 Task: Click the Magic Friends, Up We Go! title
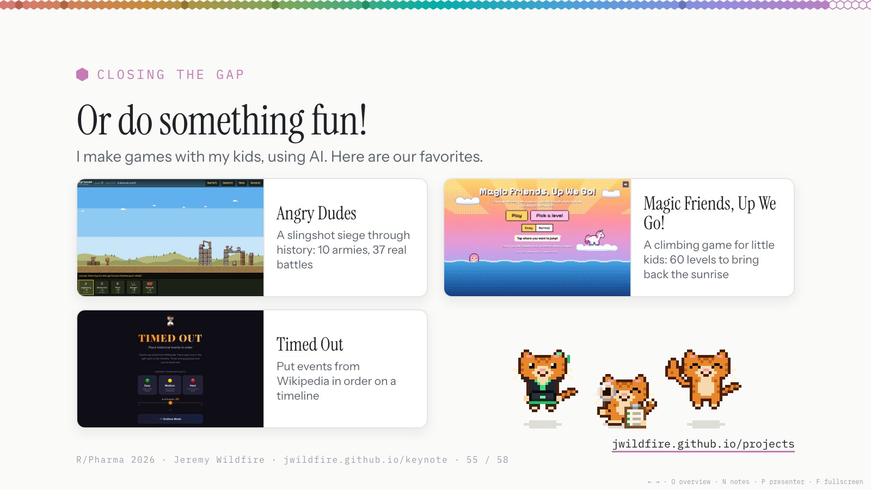tap(709, 213)
